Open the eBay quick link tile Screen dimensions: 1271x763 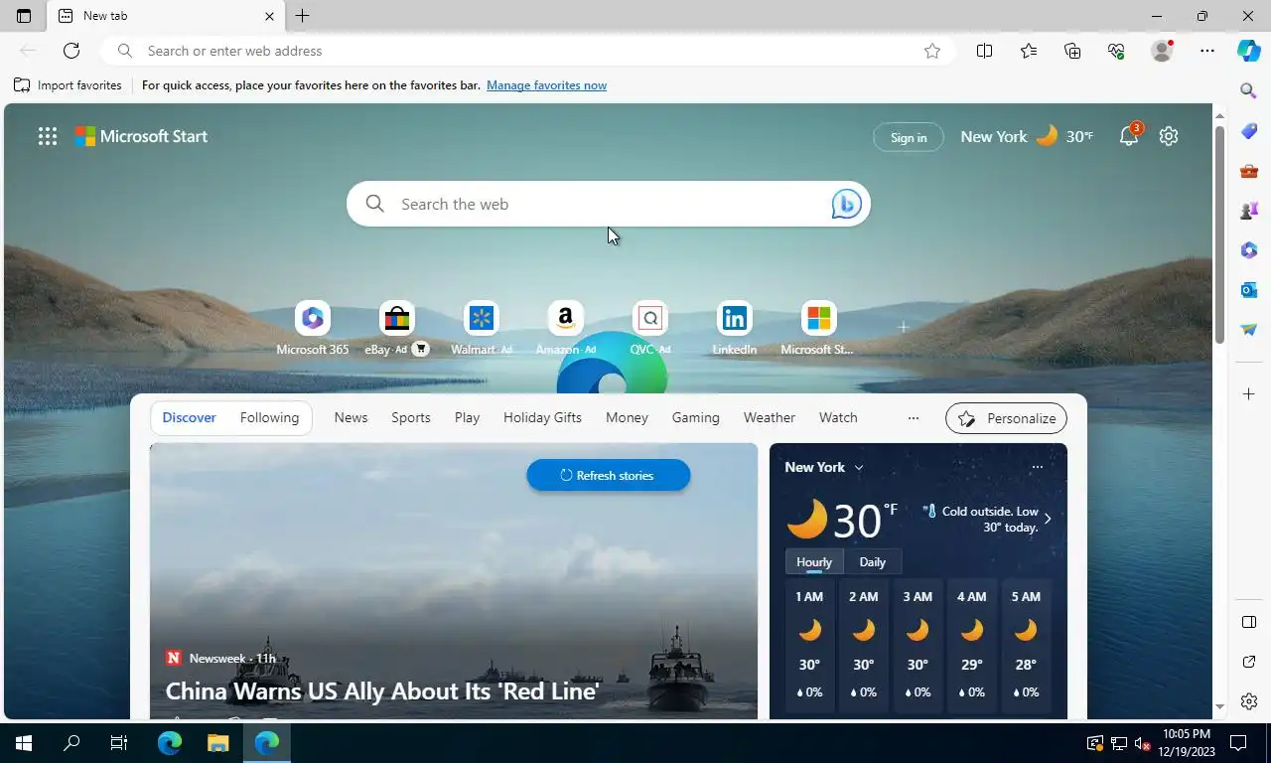point(396,329)
